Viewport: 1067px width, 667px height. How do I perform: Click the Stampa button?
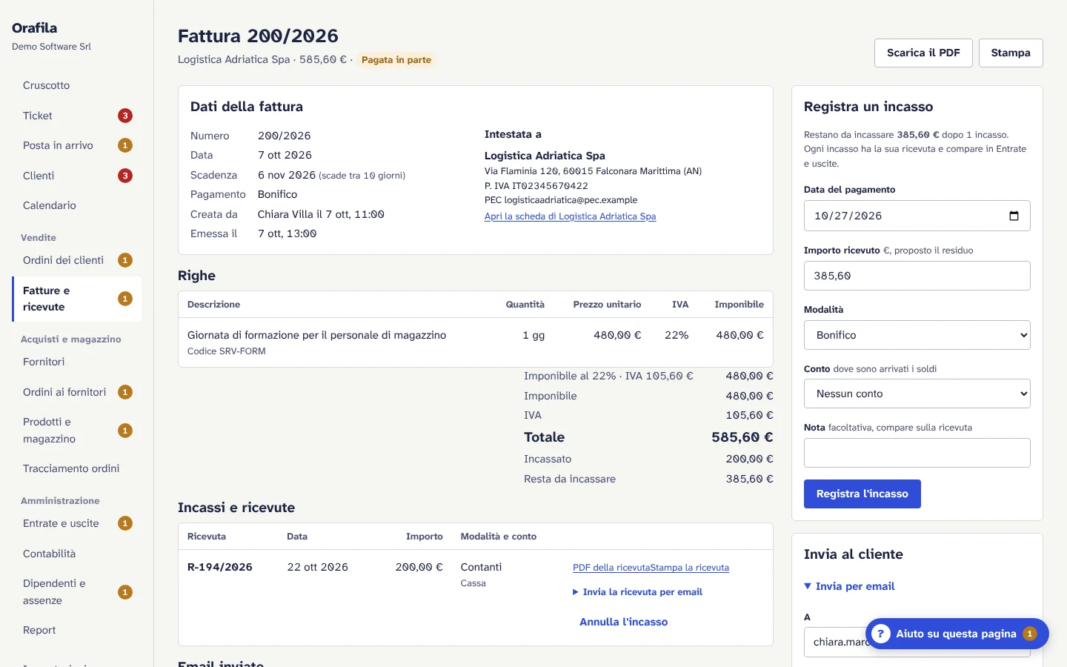click(x=1011, y=53)
